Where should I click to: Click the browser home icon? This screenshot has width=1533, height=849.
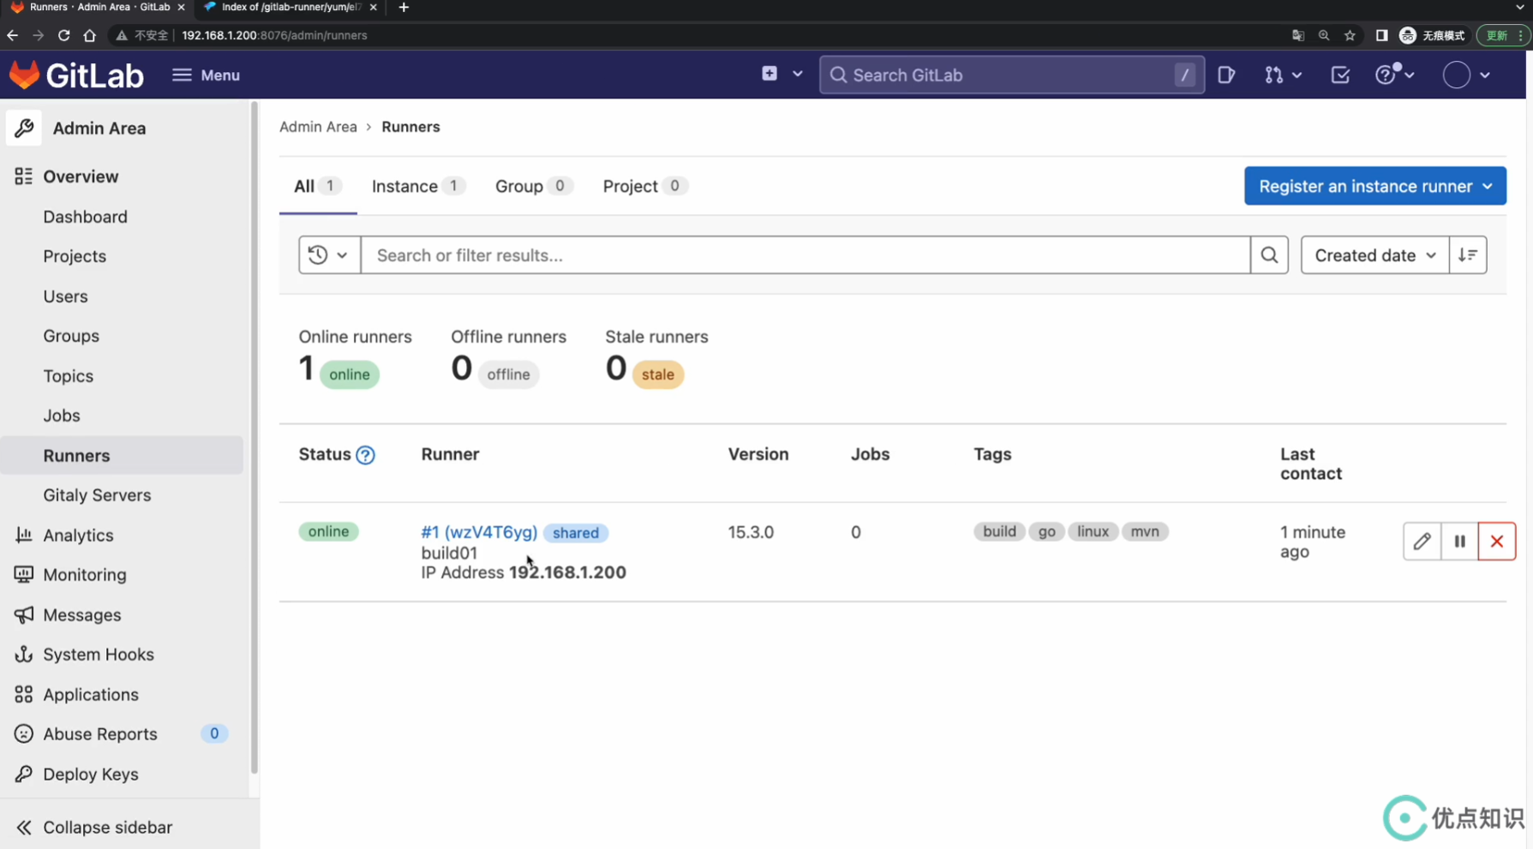click(x=89, y=35)
